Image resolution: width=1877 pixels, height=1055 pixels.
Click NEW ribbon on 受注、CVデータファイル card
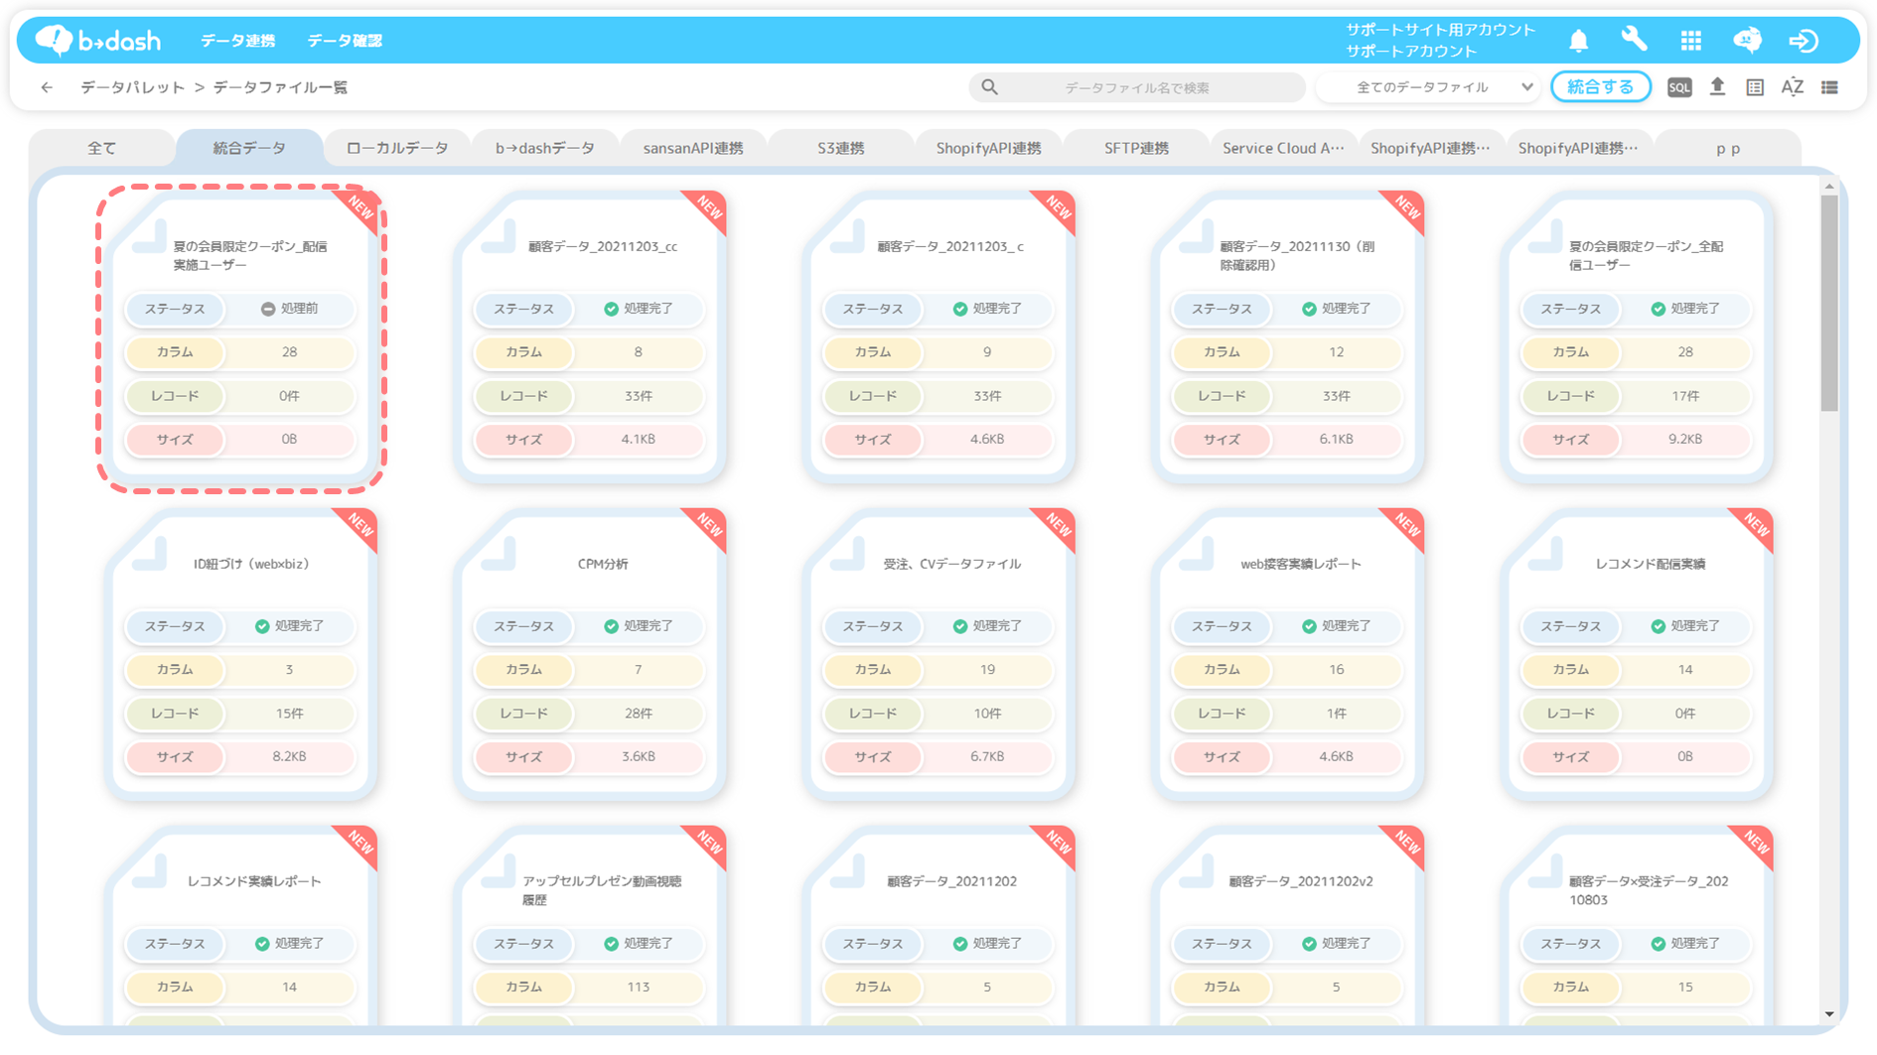(1057, 527)
